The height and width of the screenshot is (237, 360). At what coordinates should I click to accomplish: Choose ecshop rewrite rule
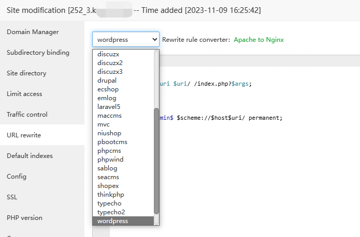pos(108,89)
